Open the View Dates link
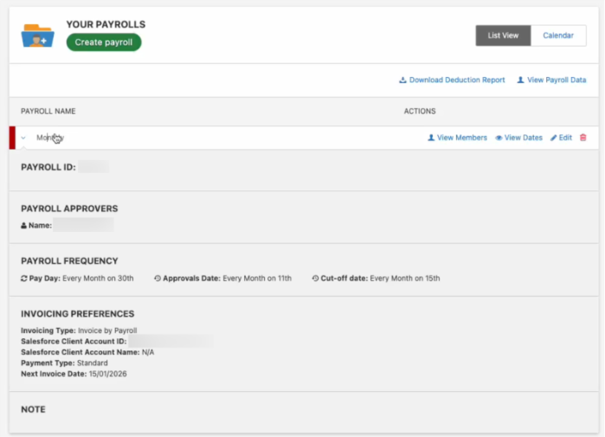Screen dimensions: 605x437 click(519, 138)
